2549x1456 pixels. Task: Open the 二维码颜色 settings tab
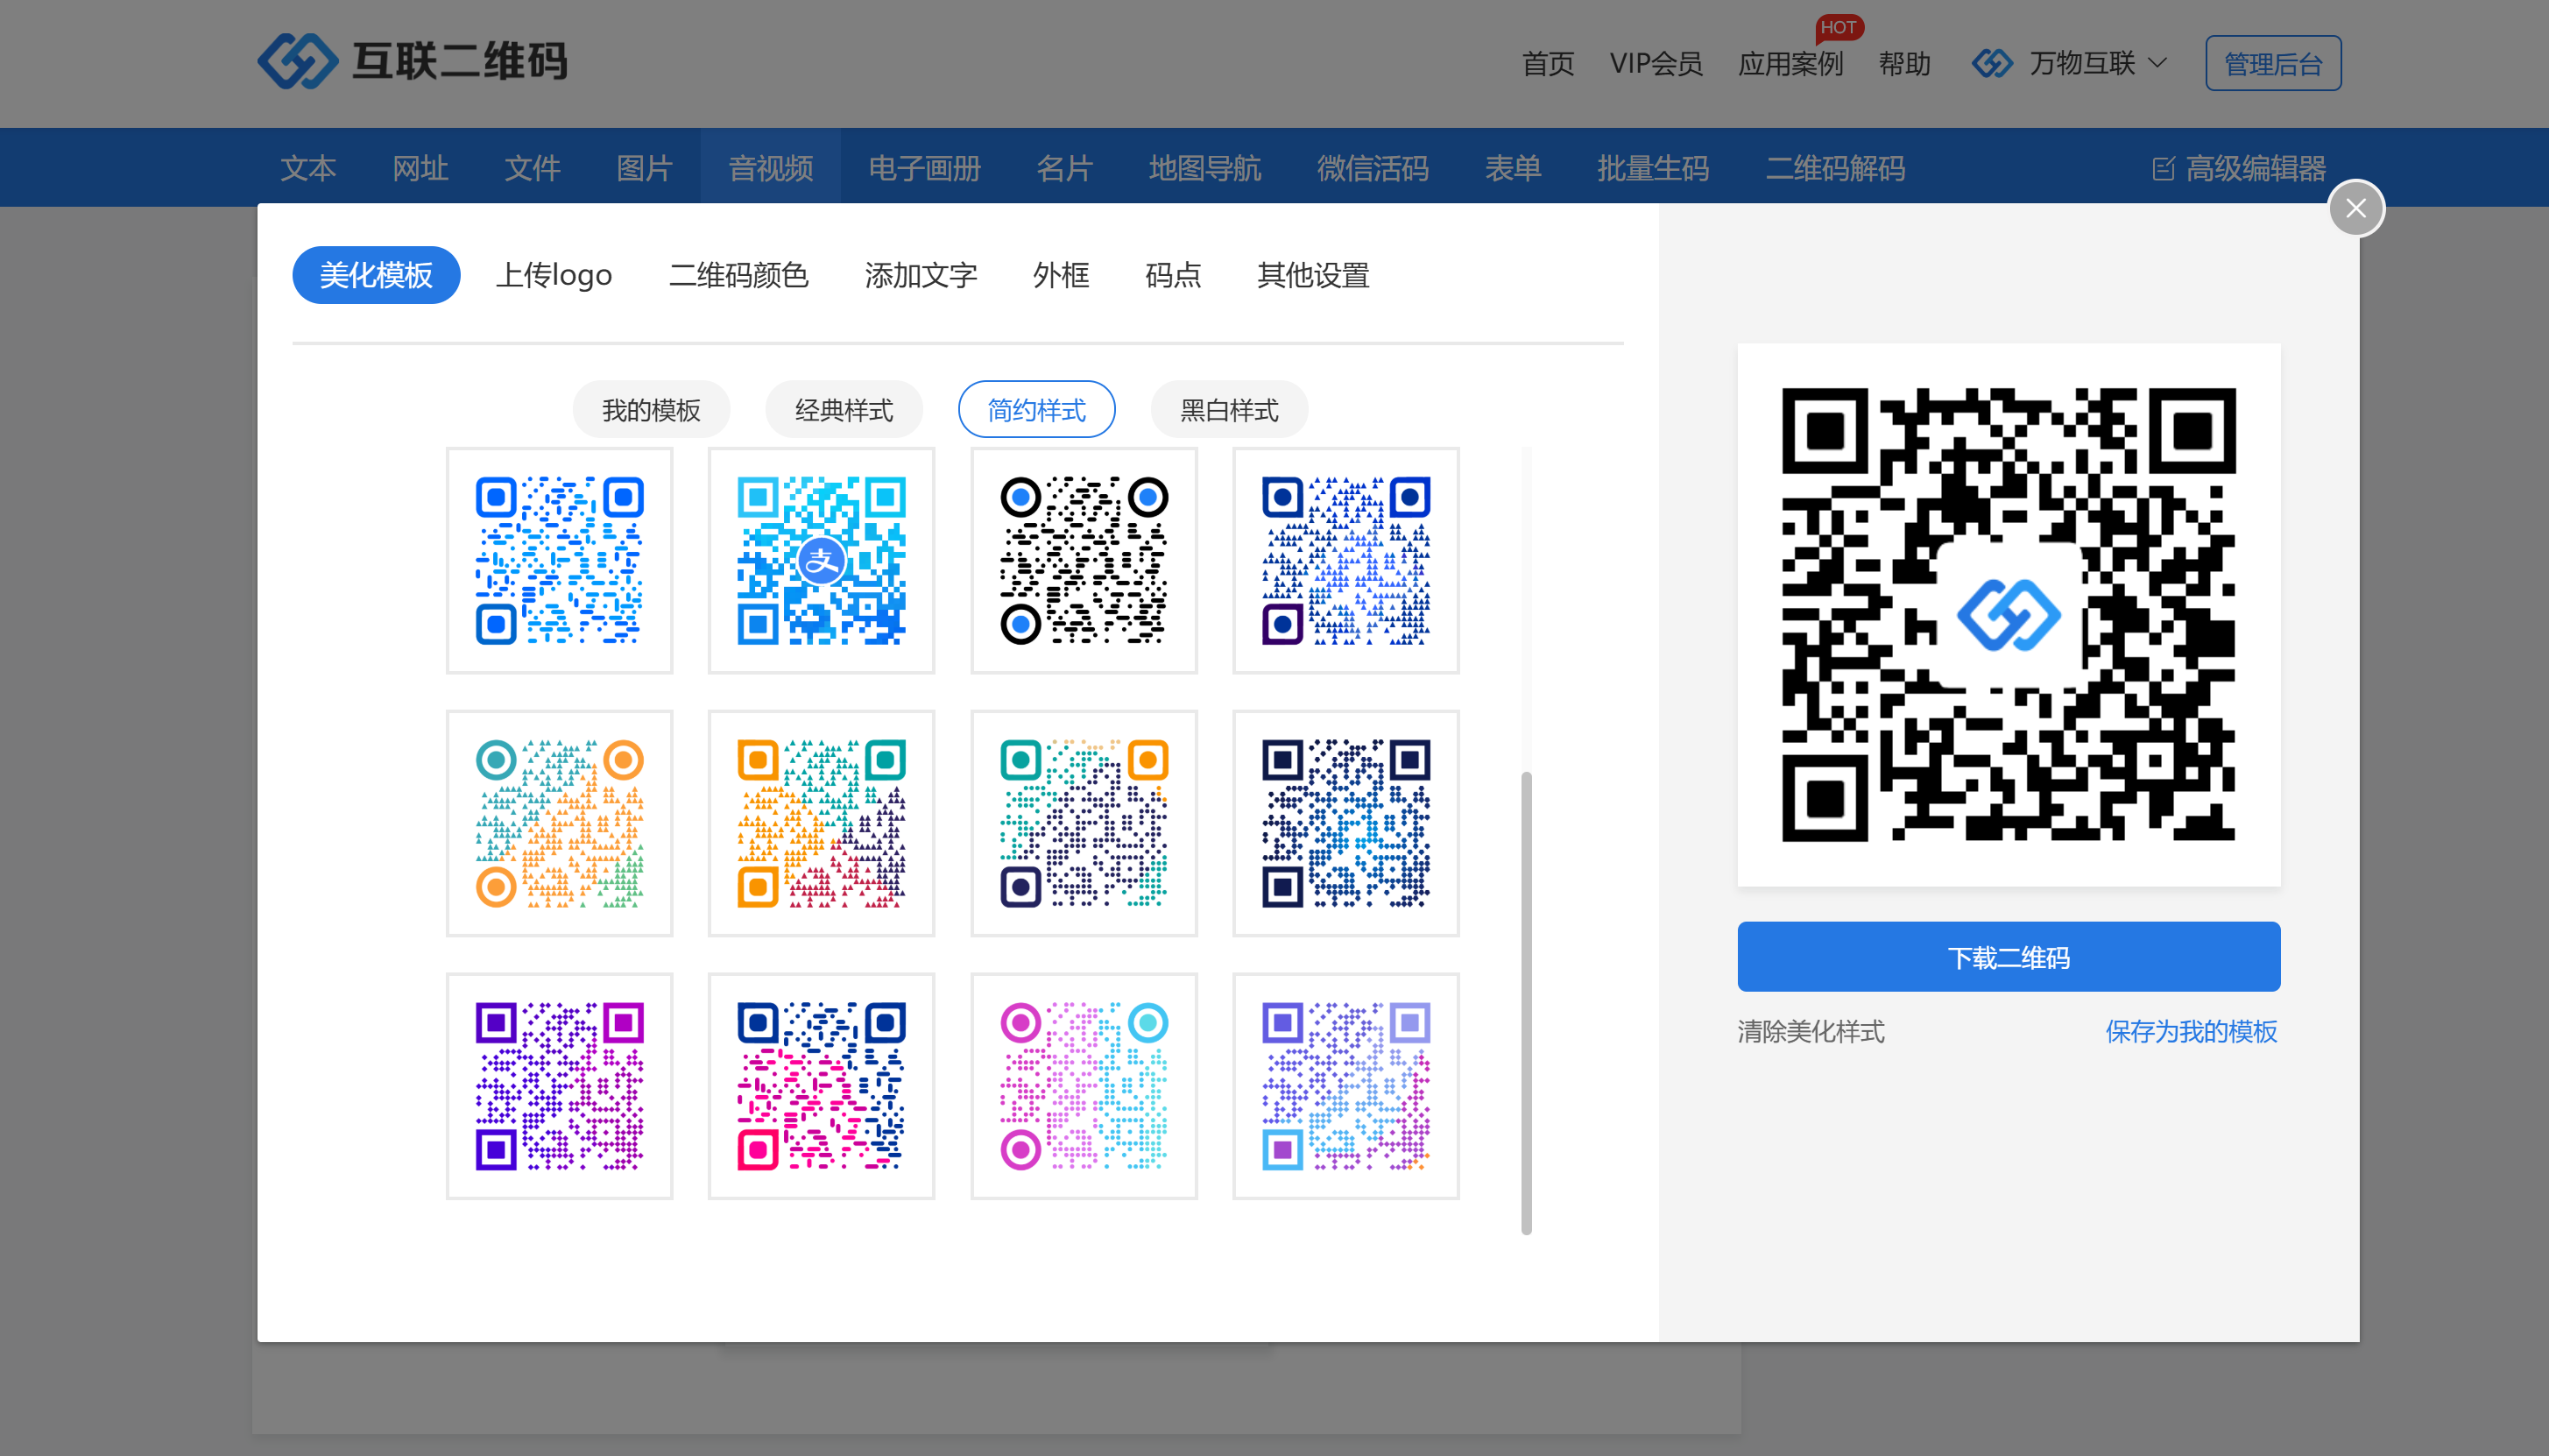[x=738, y=275]
